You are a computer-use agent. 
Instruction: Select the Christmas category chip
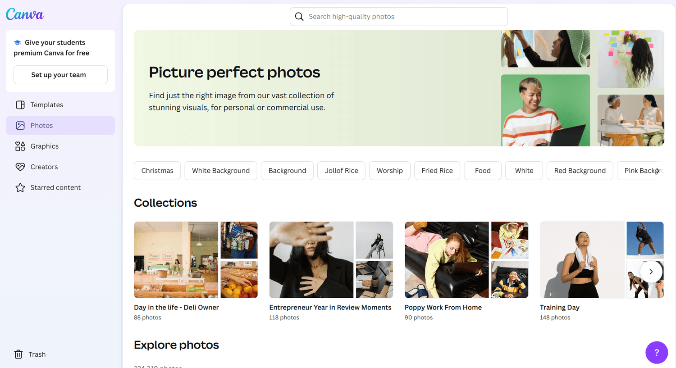pyautogui.click(x=157, y=171)
